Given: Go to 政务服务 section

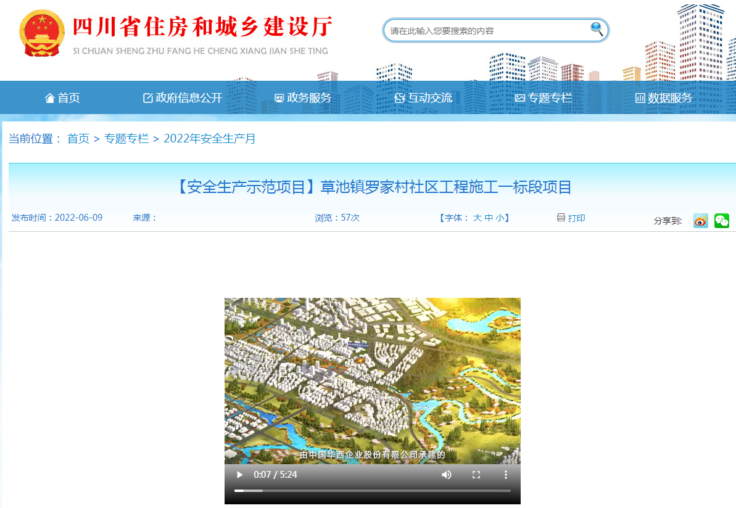Looking at the screenshot, I should [x=303, y=98].
